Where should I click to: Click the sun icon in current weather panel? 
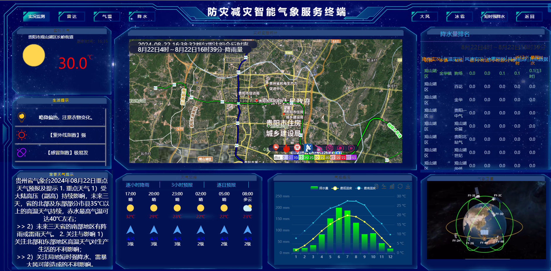pyautogui.click(x=34, y=55)
